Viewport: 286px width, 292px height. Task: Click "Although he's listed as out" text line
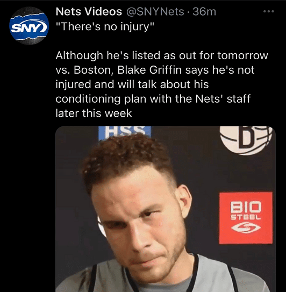click(126, 55)
